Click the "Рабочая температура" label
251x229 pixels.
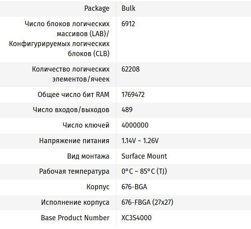[74, 171]
